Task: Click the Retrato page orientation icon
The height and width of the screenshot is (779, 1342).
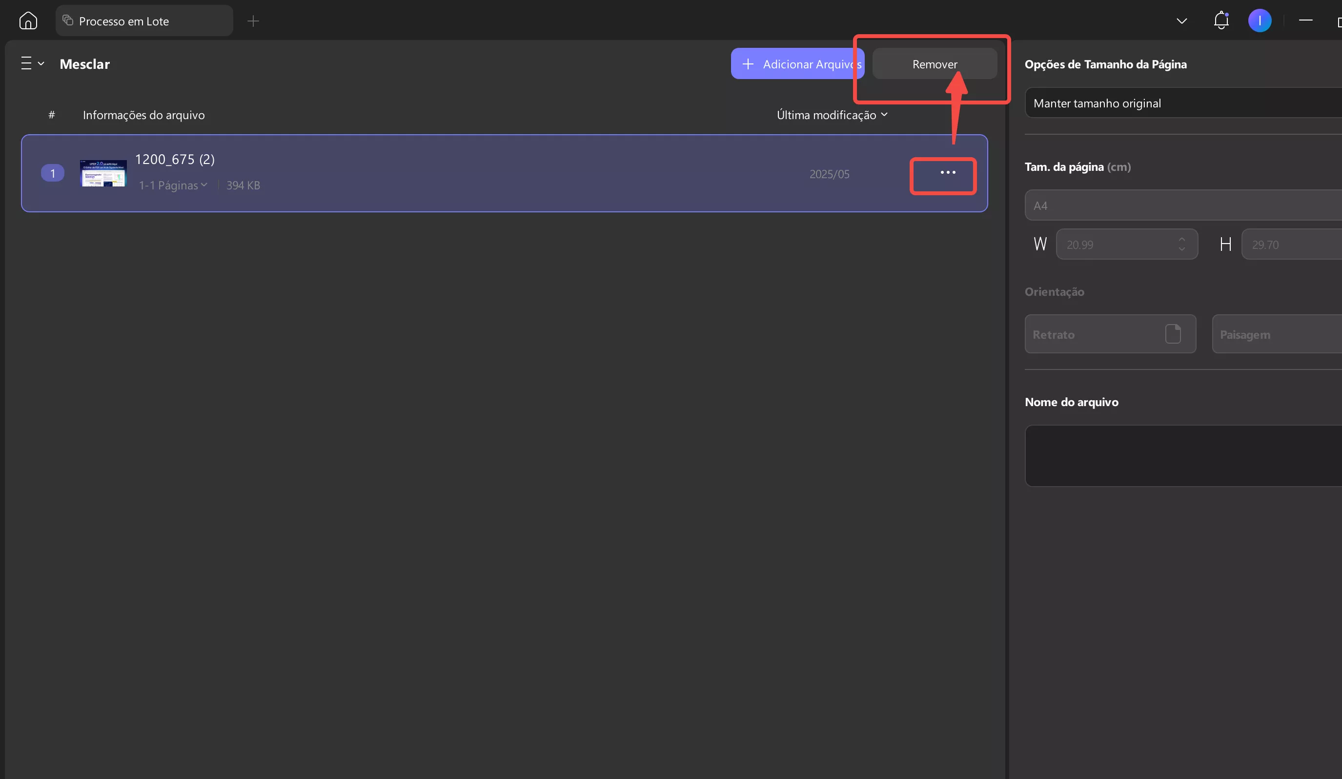Action: 1173,334
